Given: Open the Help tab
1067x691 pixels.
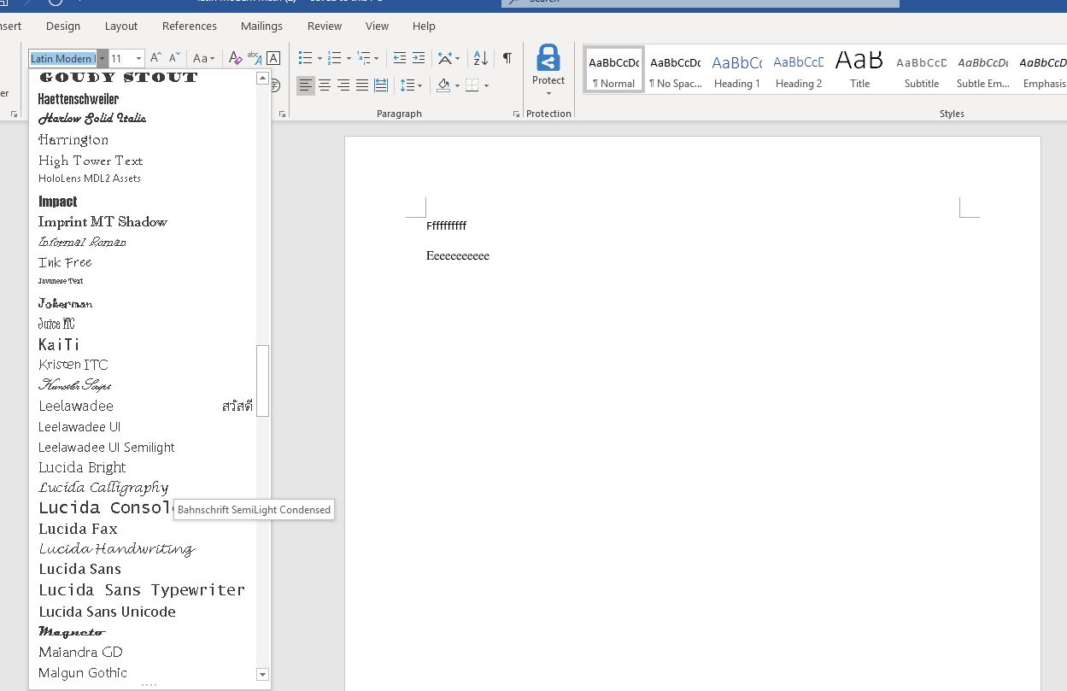Looking at the screenshot, I should point(424,26).
